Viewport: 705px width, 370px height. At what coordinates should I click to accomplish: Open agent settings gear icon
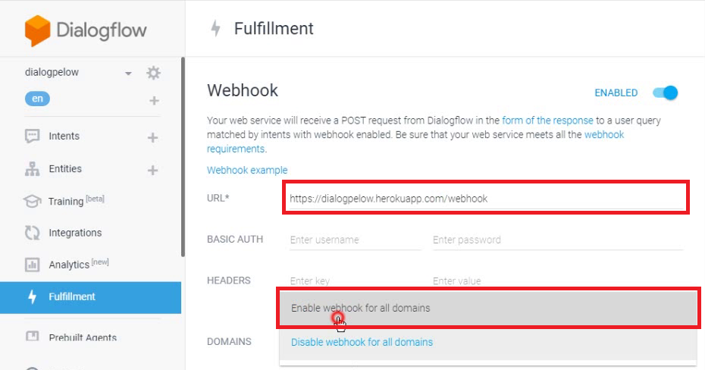154,73
